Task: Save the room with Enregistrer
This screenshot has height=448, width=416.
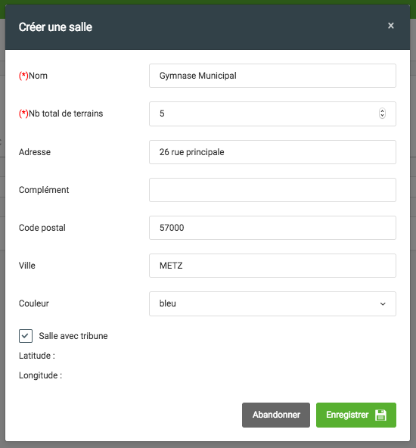Action: pos(356,415)
